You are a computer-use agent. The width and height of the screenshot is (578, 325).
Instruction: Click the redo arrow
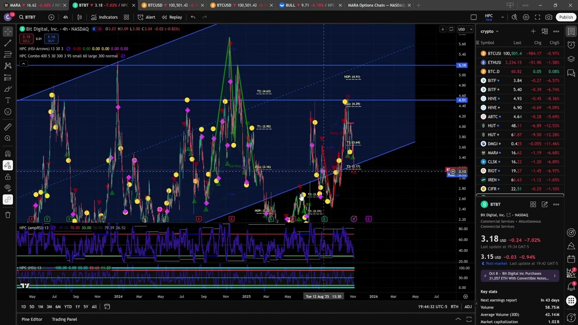click(x=205, y=17)
